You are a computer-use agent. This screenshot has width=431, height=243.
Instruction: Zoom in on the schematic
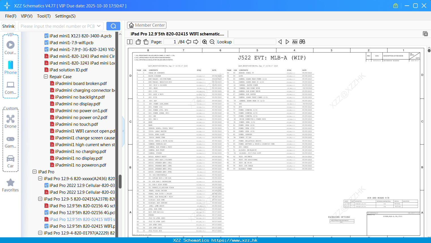tap(205, 42)
